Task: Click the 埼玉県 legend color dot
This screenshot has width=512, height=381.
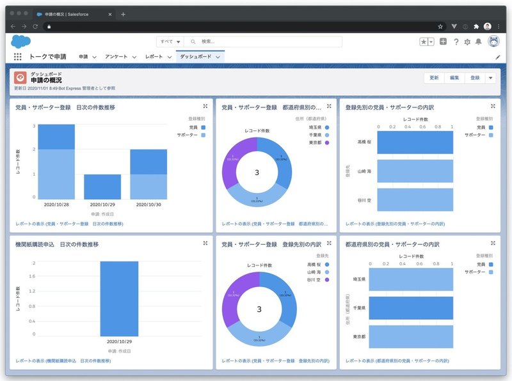Action: tap(327, 128)
